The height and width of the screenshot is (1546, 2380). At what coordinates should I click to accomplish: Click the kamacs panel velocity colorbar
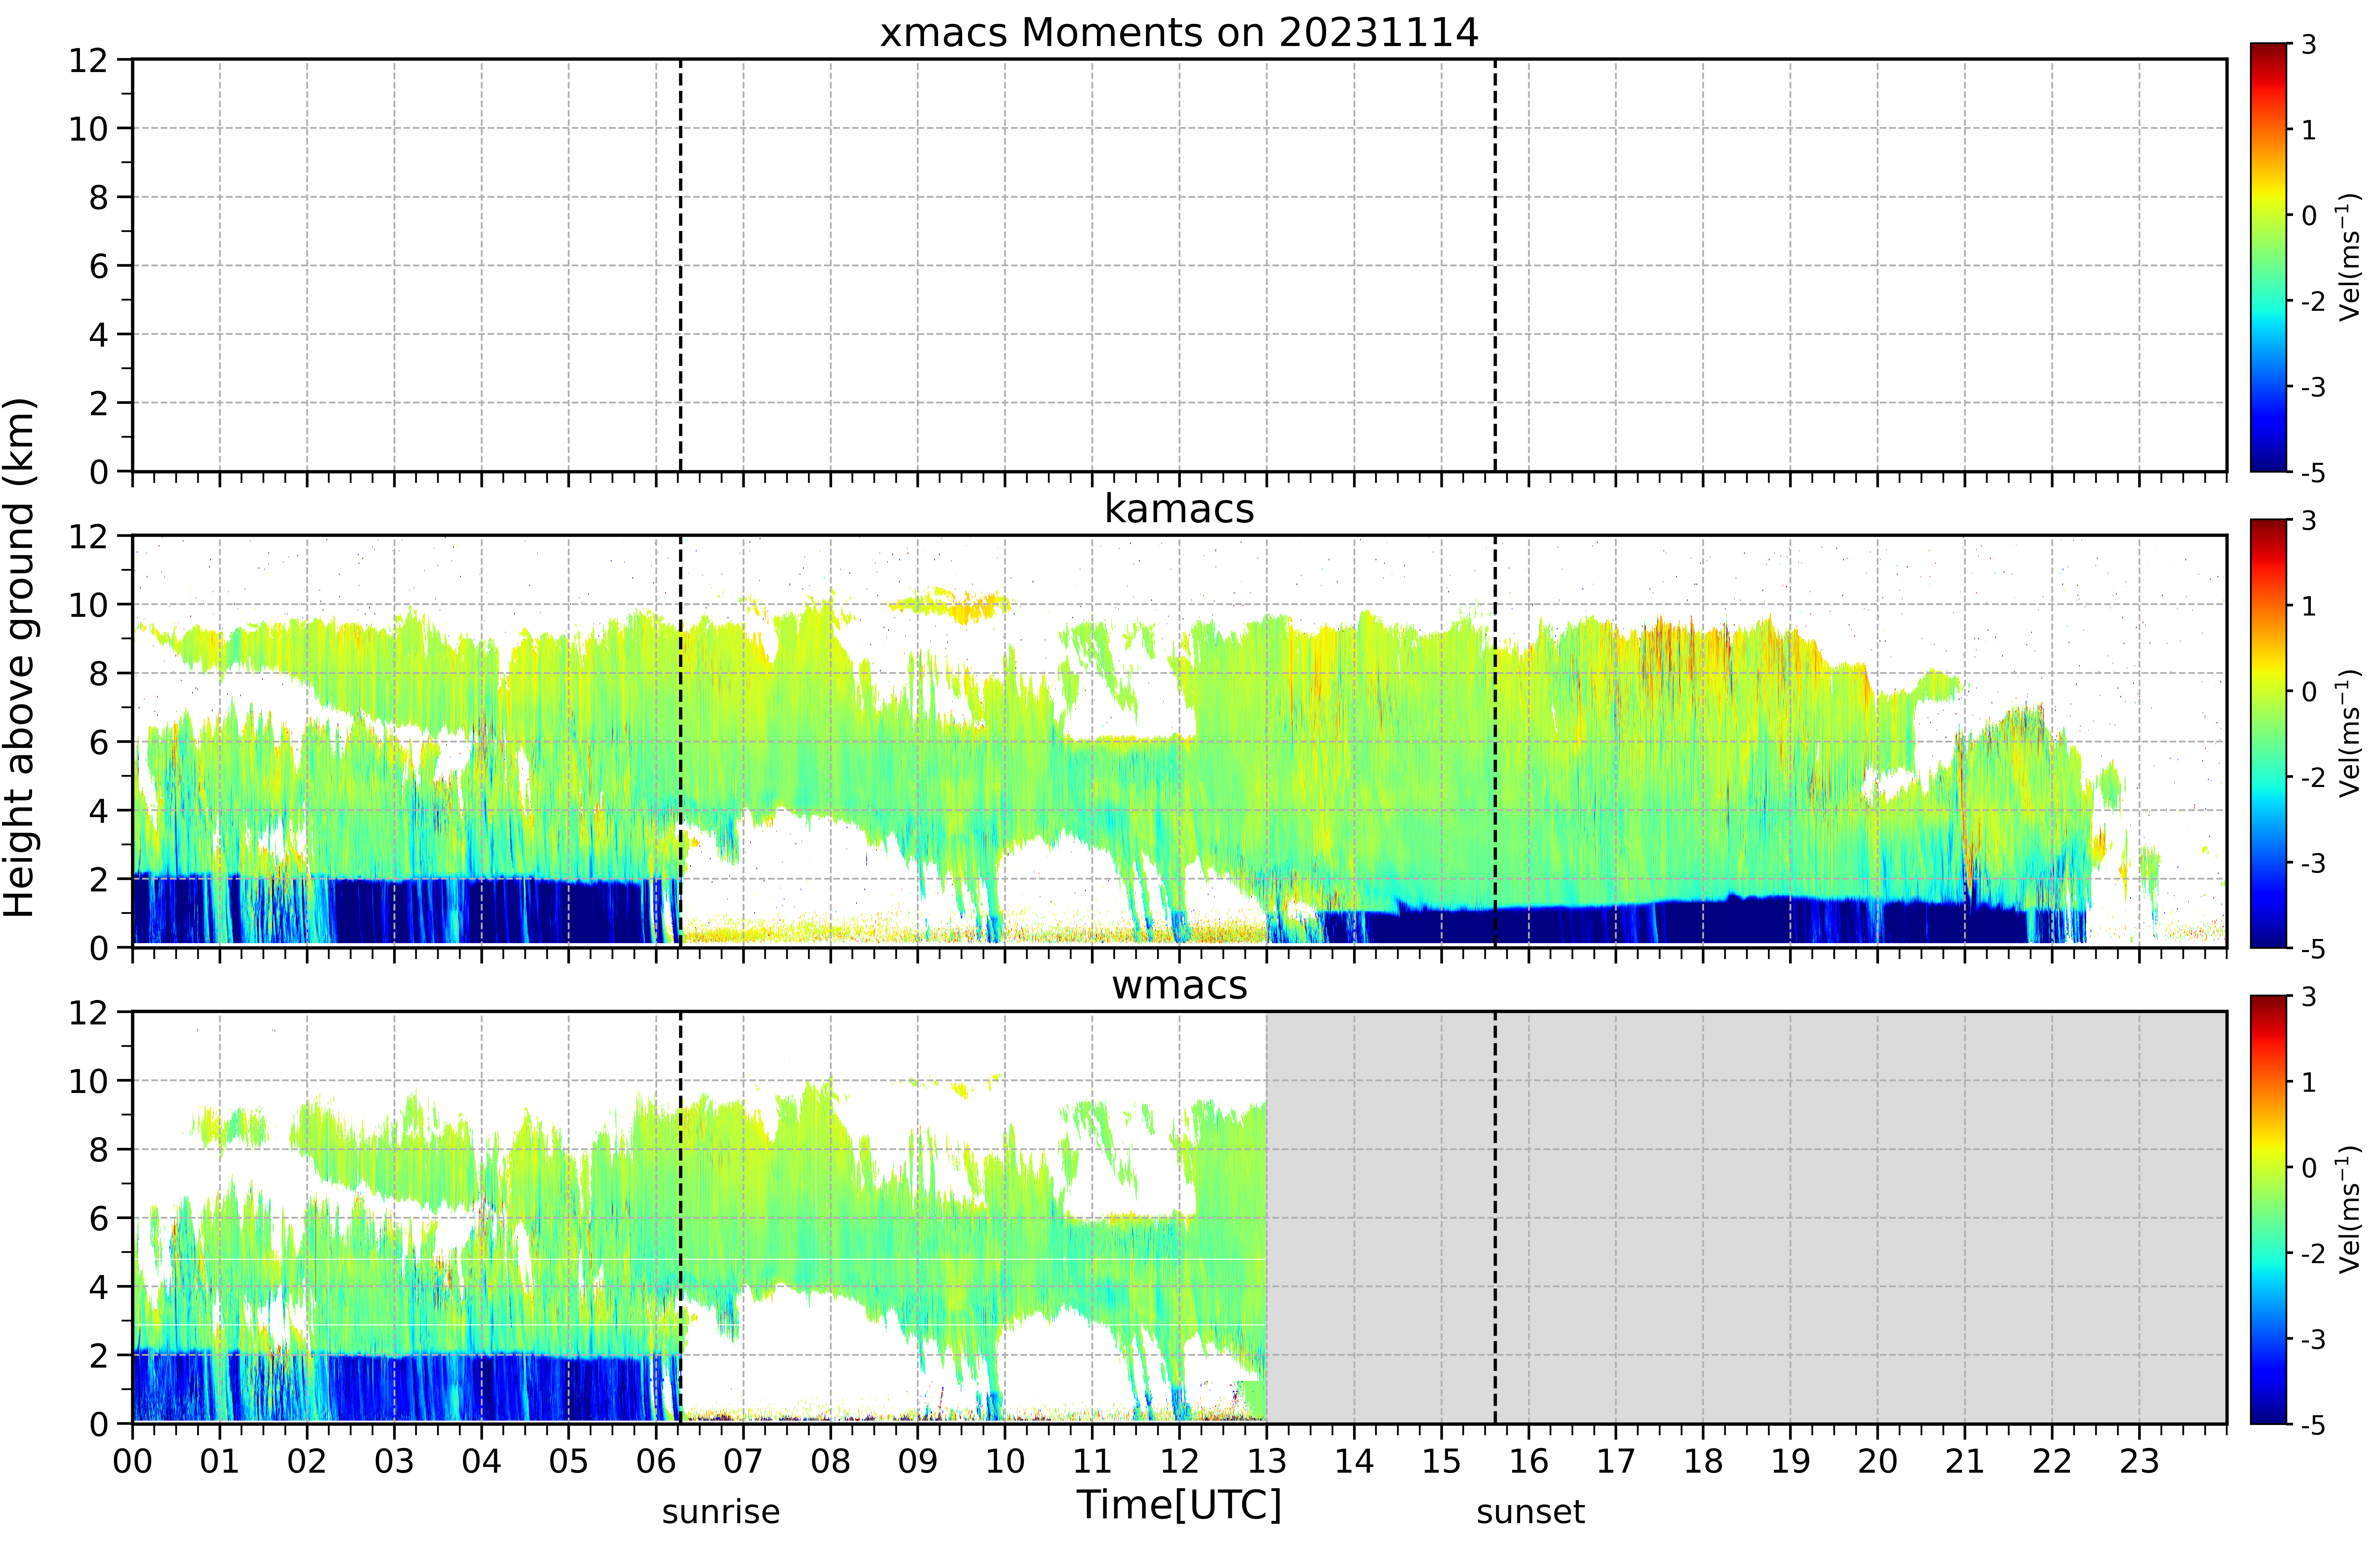point(2268,733)
